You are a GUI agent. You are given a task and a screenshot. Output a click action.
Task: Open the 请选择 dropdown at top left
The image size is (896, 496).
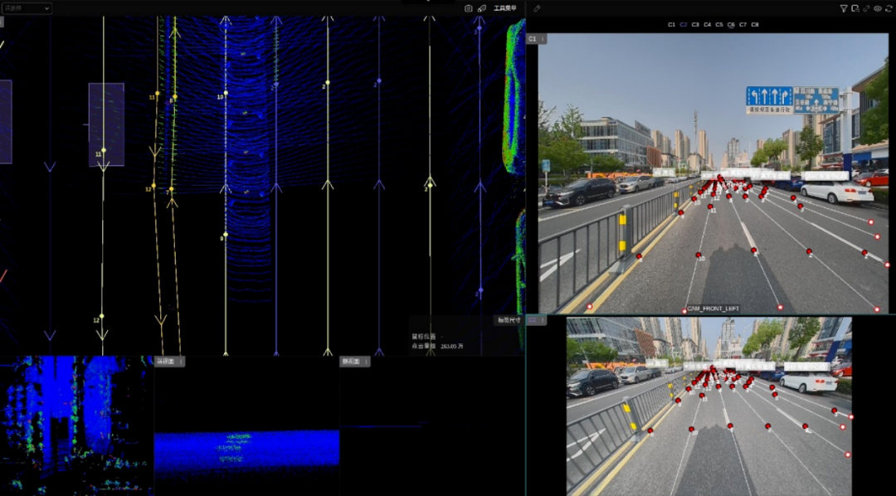(x=25, y=7)
